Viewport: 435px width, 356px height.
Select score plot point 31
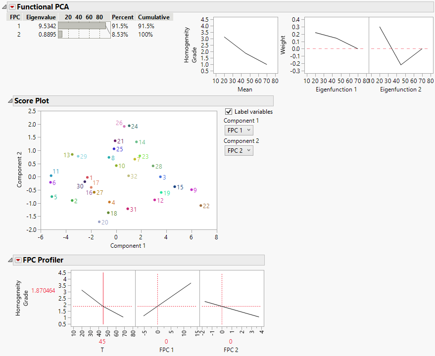128,209
